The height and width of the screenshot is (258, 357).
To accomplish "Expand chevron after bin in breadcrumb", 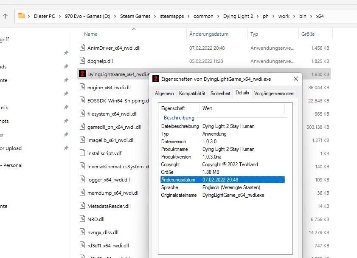I will pyautogui.click(x=311, y=16).
